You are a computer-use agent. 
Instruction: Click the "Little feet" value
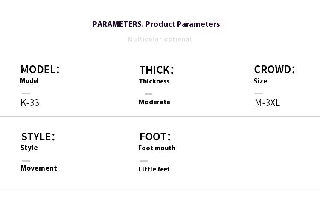154,169
